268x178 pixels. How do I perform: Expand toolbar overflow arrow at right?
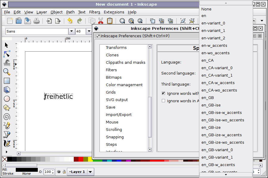(262, 21)
